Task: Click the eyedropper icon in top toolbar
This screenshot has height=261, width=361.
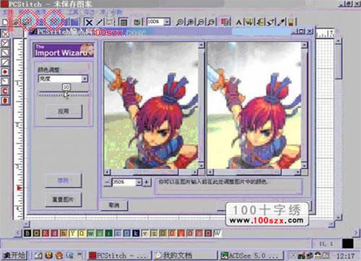Action: [x=281, y=22]
